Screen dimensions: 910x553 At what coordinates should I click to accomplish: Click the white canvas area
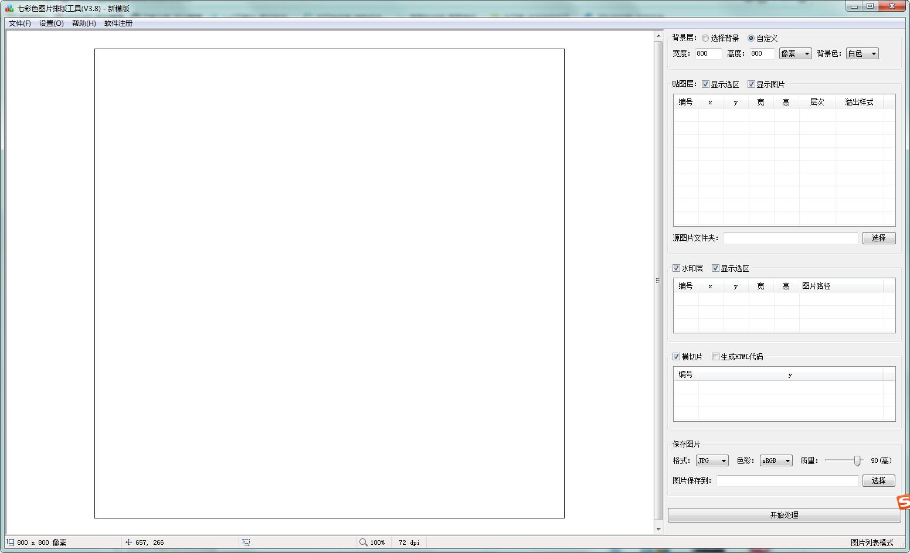pyautogui.click(x=330, y=284)
